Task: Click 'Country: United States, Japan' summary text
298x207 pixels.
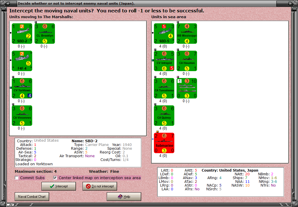Action: (230, 170)
